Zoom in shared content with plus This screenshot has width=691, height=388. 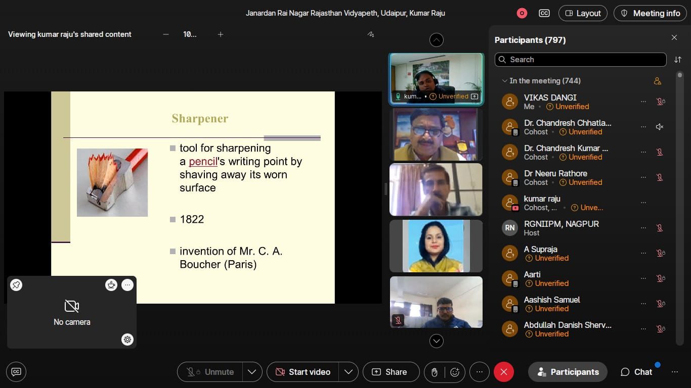[221, 34]
